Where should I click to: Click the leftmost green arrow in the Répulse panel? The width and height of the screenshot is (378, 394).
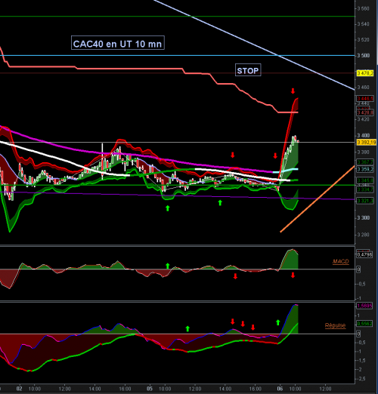(187, 328)
